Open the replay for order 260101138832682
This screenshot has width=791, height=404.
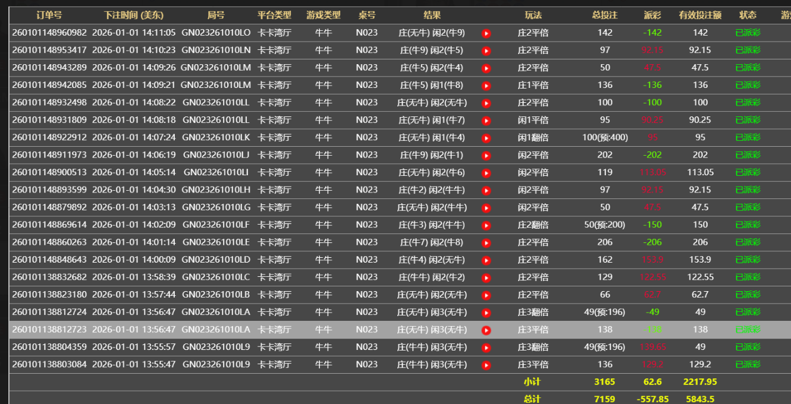coord(486,278)
